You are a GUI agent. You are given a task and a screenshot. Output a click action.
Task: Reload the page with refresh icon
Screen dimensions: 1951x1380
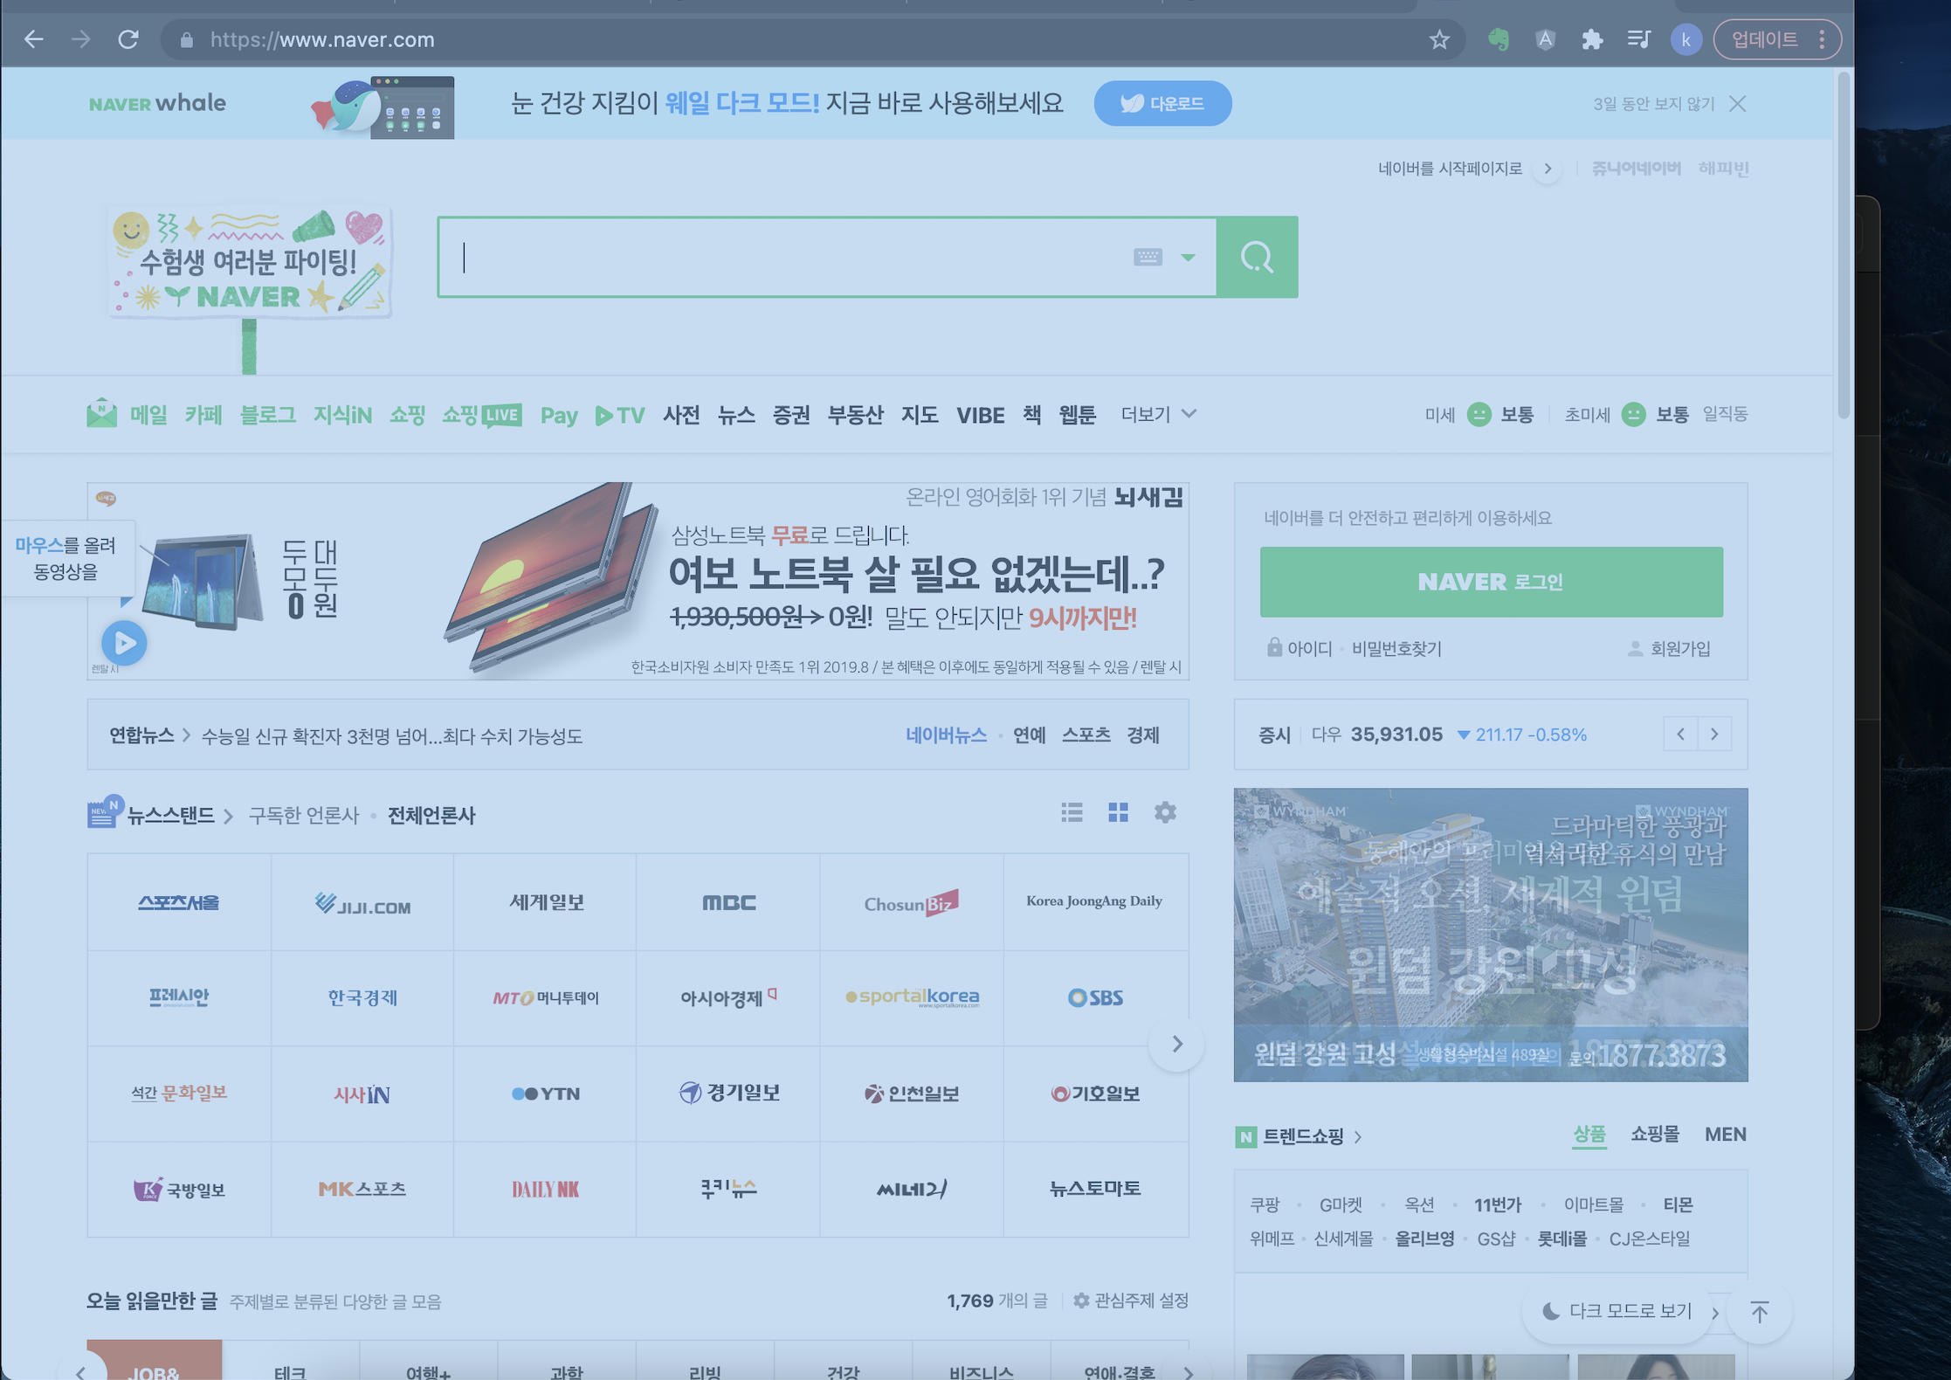[x=128, y=39]
